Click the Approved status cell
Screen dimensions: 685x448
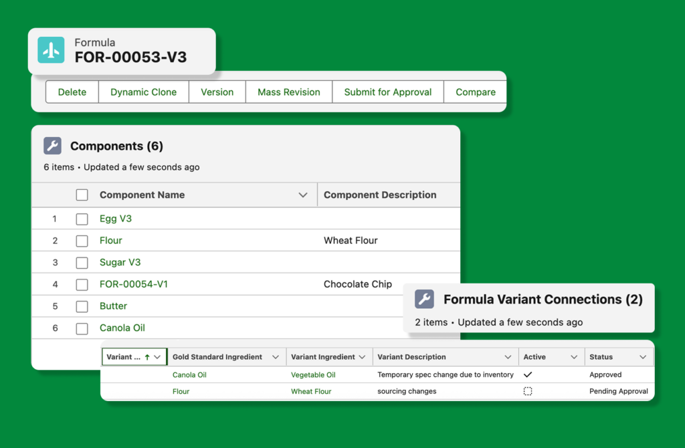coord(605,374)
